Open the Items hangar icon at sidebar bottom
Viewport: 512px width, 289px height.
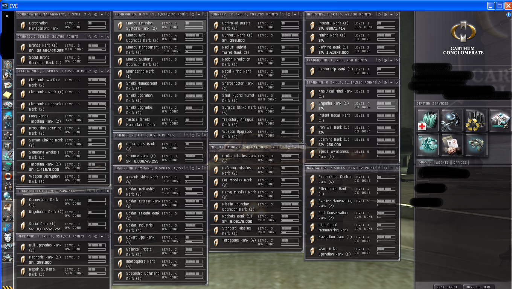tap(8, 257)
